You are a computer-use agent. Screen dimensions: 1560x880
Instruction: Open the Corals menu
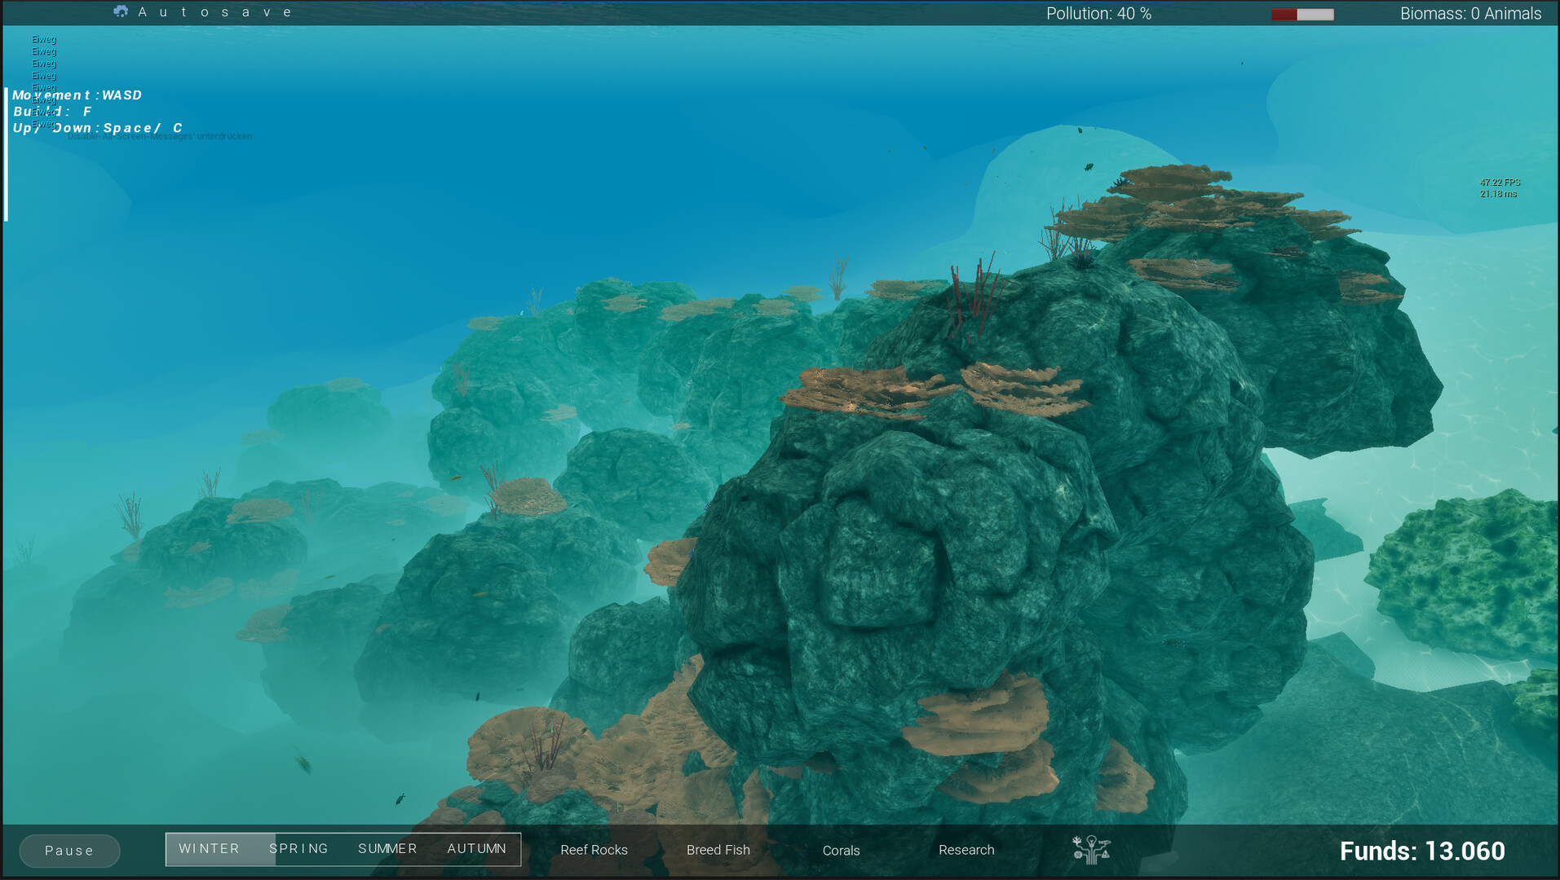pos(841,850)
